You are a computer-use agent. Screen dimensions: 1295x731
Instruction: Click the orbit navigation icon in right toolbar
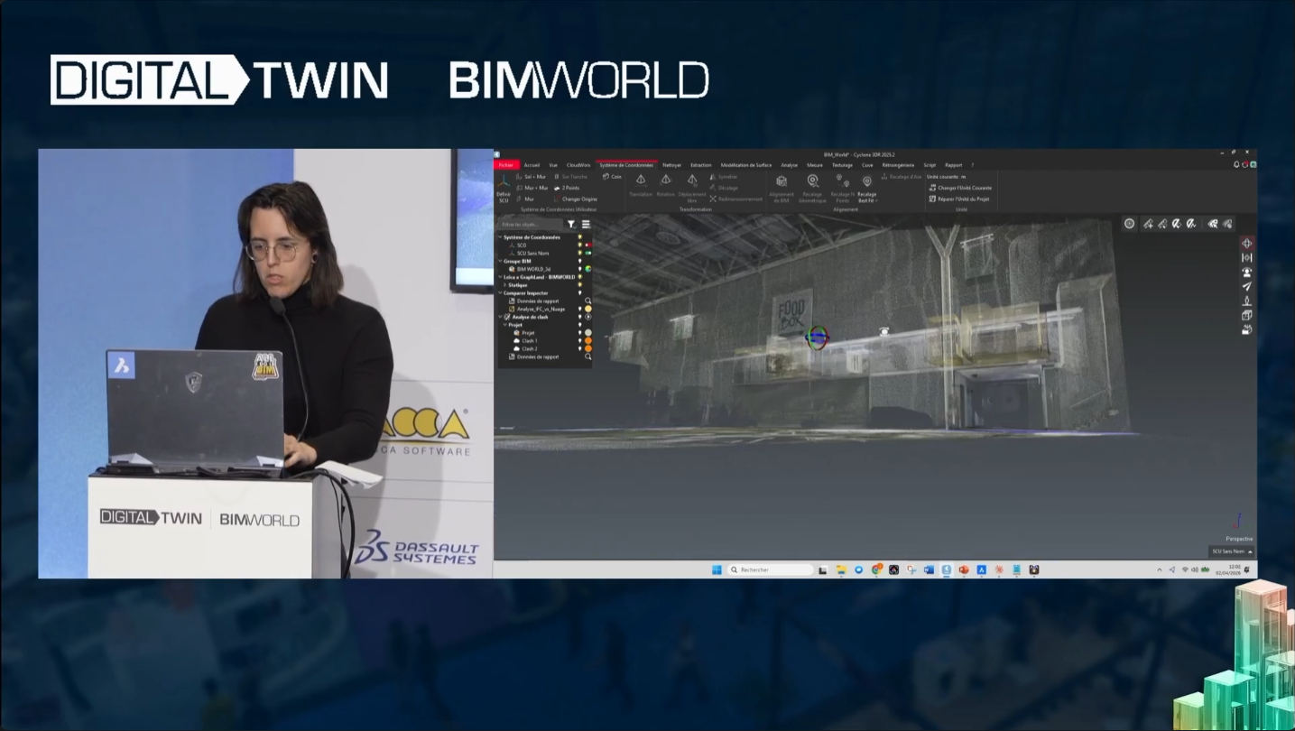(1247, 244)
